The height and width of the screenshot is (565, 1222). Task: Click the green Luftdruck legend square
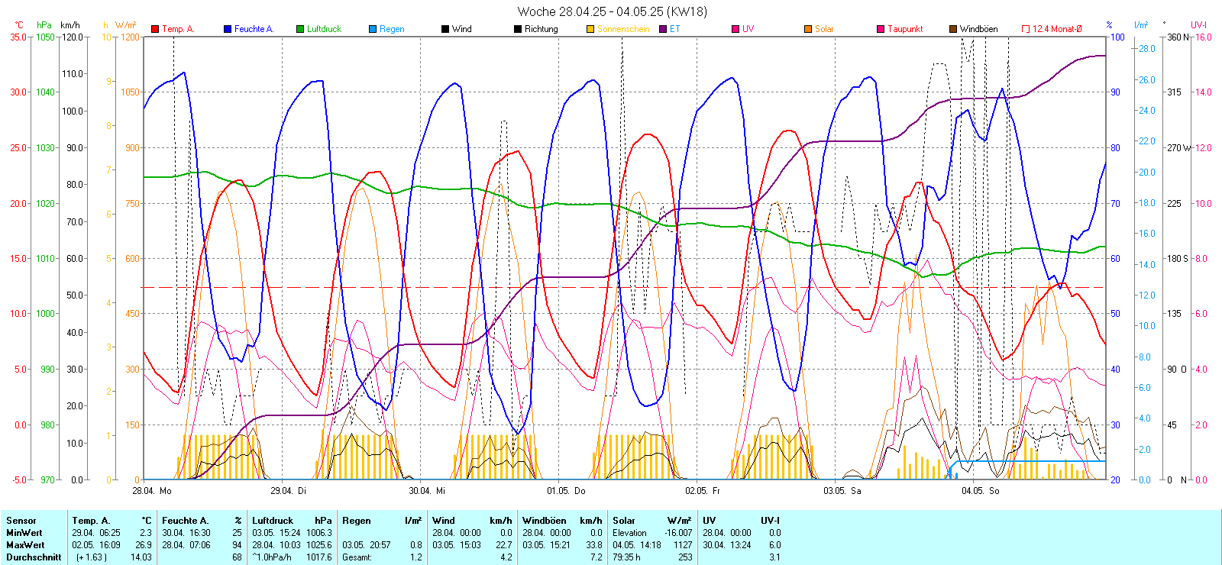click(x=300, y=29)
